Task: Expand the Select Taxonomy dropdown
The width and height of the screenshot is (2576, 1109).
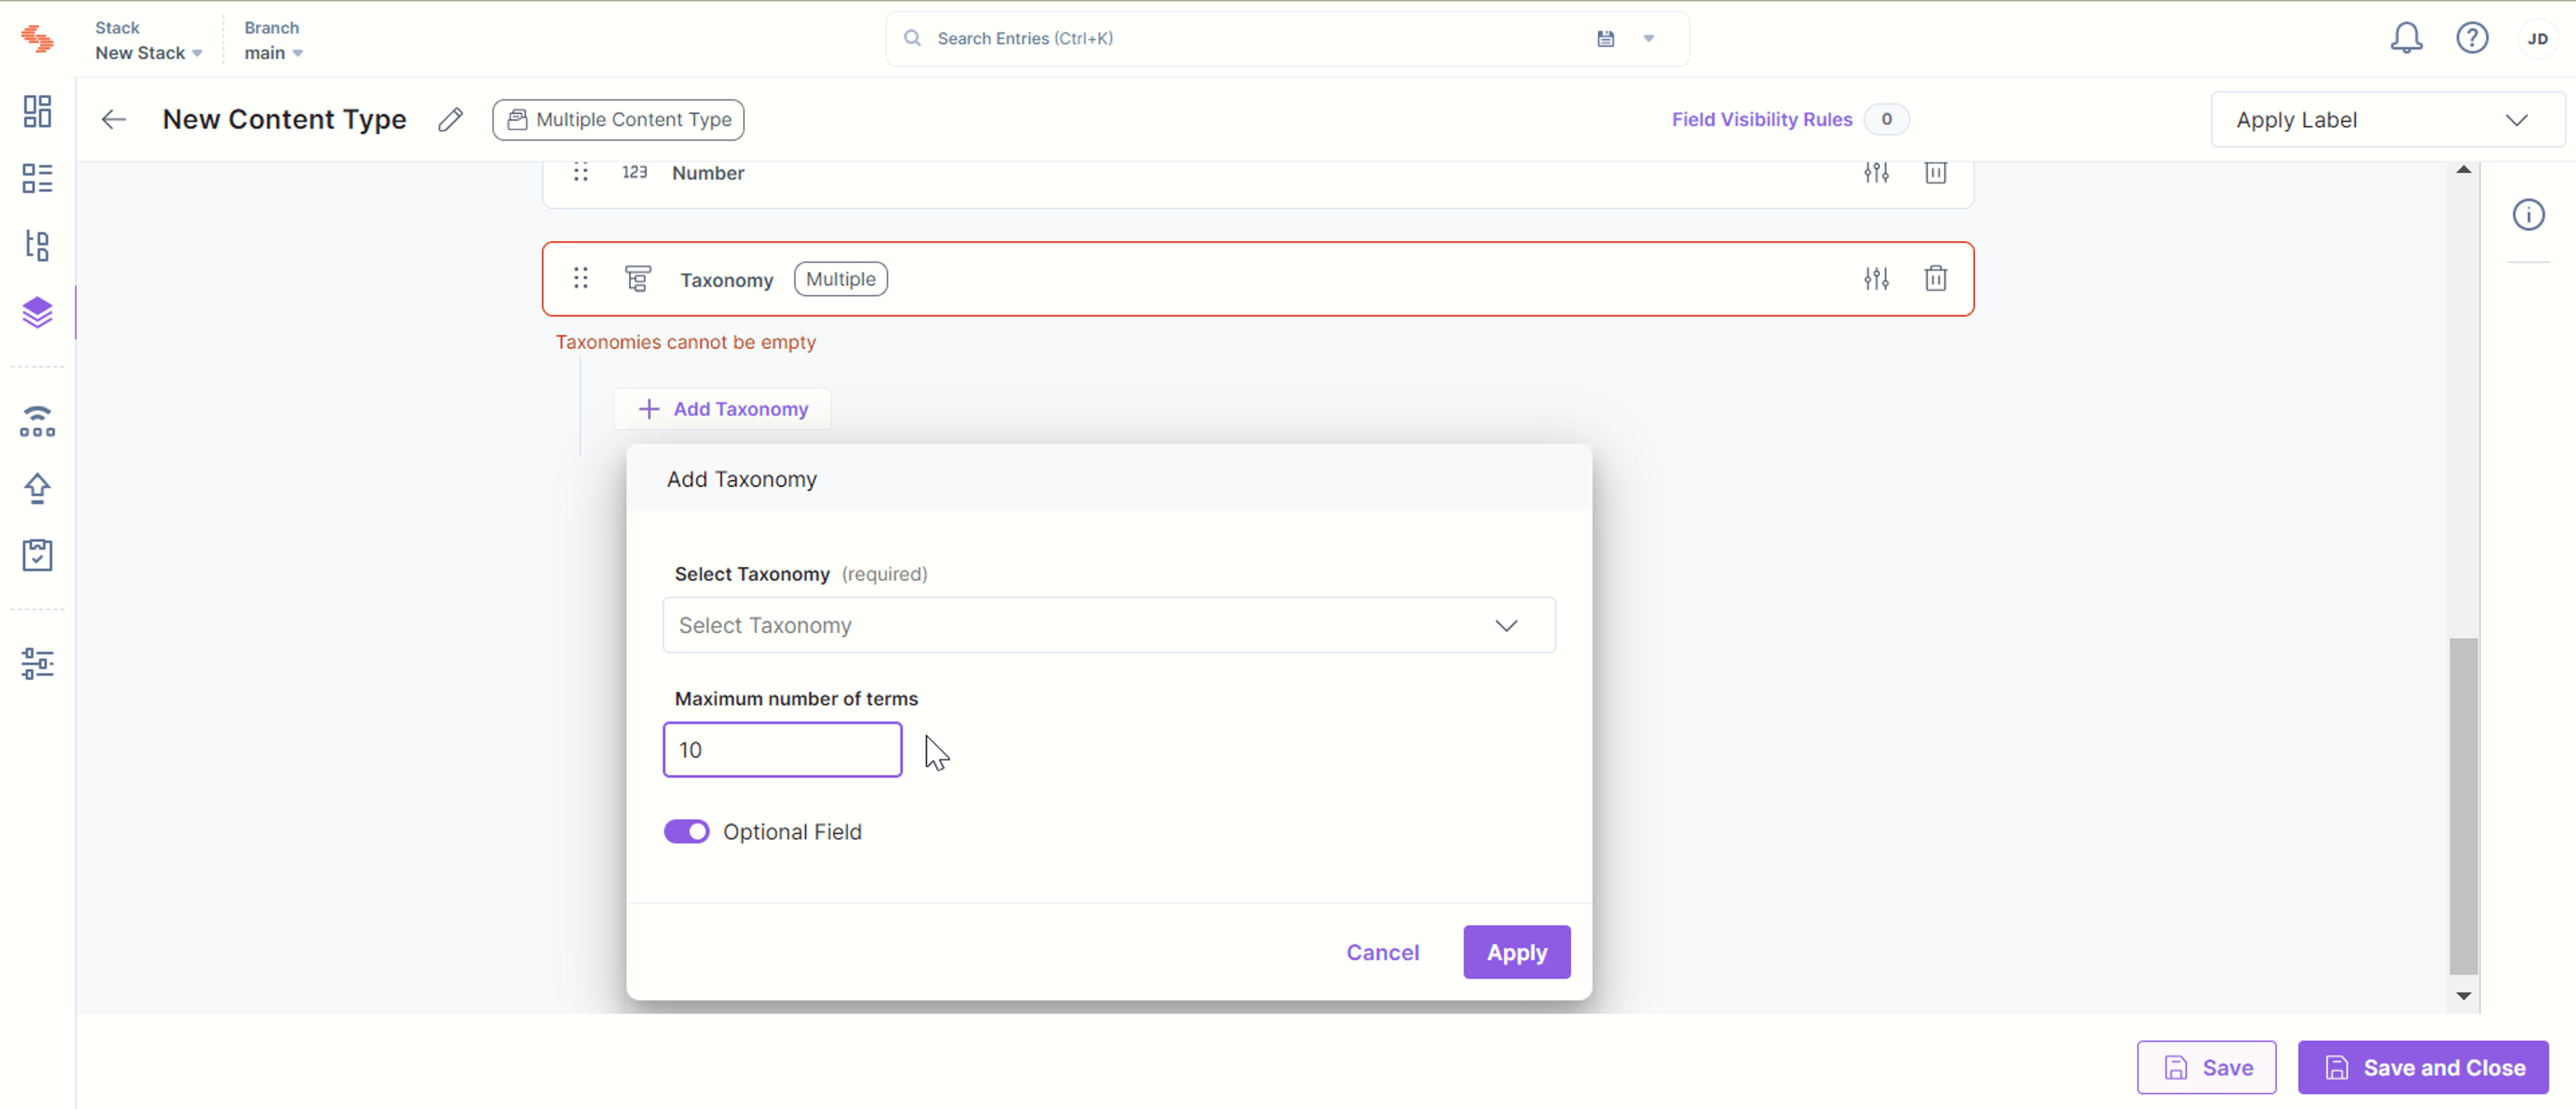Action: coord(1108,626)
